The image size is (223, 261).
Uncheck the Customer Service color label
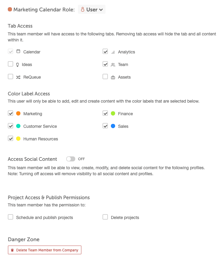(x=10, y=126)
